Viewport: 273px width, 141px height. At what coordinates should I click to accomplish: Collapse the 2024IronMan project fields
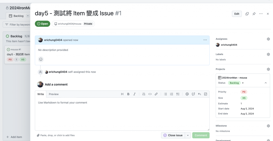click(x=266, y=83)
